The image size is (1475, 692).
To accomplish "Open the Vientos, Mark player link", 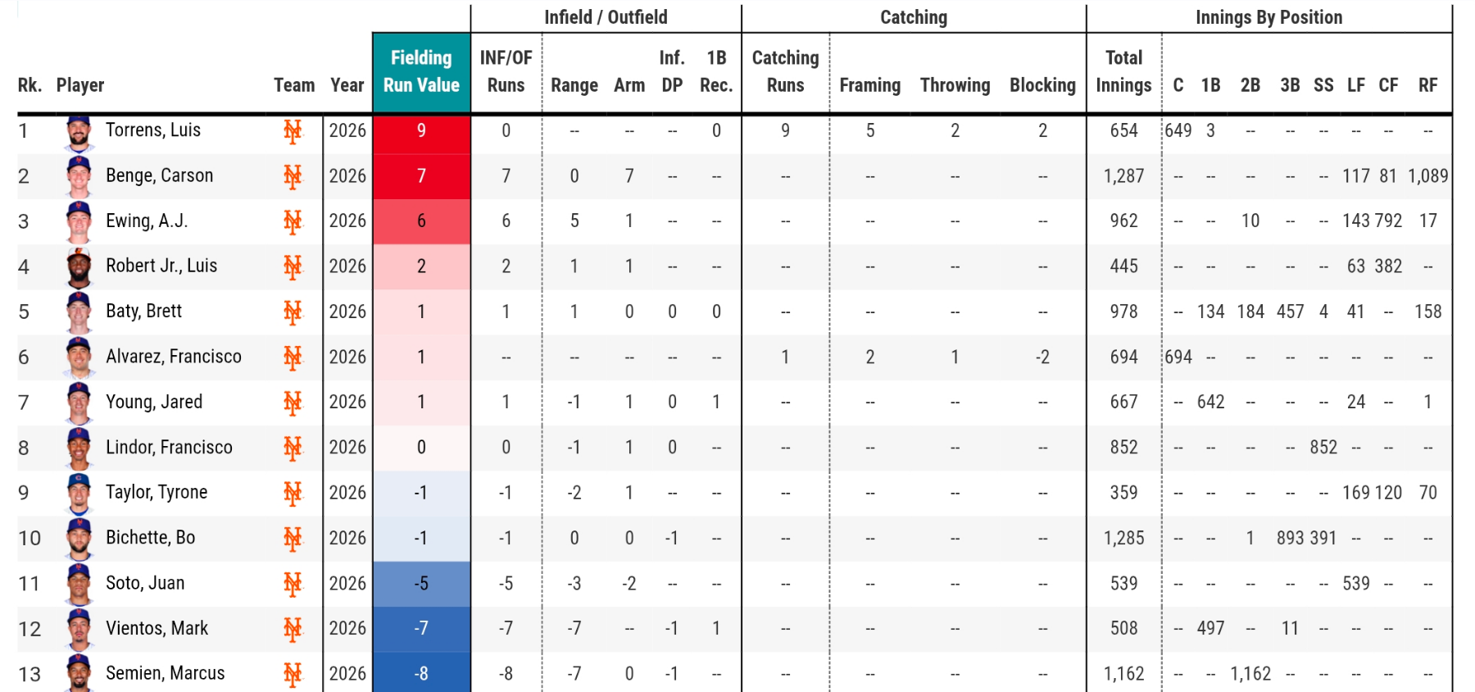I will [x=157, y=629].
